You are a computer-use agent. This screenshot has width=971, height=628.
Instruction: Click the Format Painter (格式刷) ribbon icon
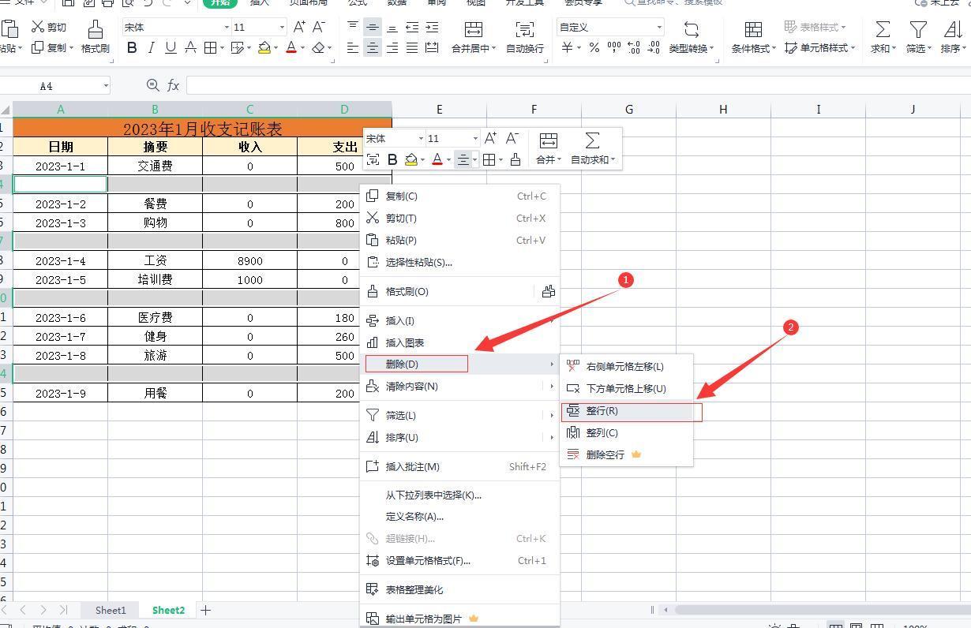[x=96, y=36]
